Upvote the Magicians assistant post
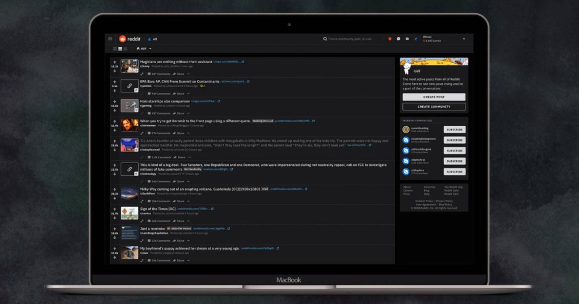579x304 pixels. click(x=115, y=62)
